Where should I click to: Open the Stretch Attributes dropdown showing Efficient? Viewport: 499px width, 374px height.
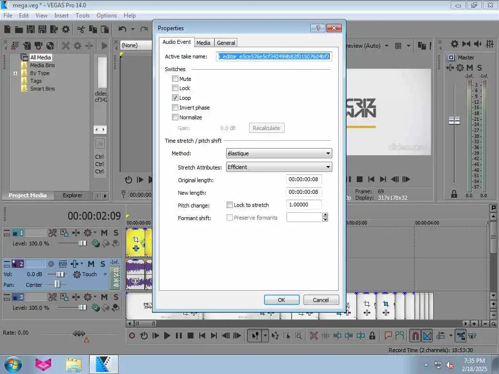tap(279, 167)
